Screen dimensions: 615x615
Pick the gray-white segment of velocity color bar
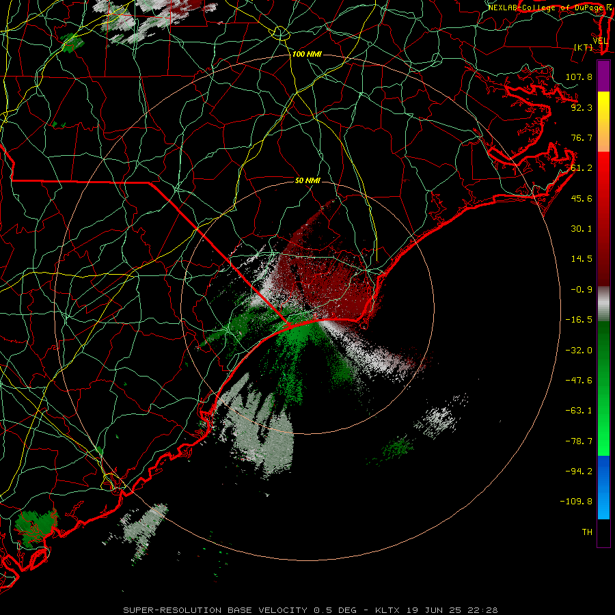pyautogui.click(x=603, y=303)
